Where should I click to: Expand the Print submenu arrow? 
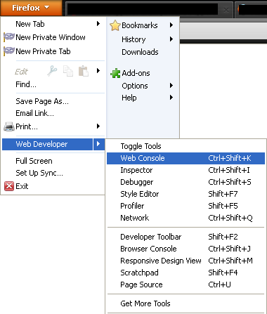98,126
